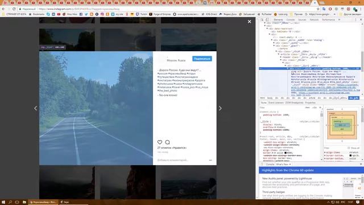Switch to the Elements tab in DevTools
The width and height of the screenshot is (364, 205).
[278, 20]
